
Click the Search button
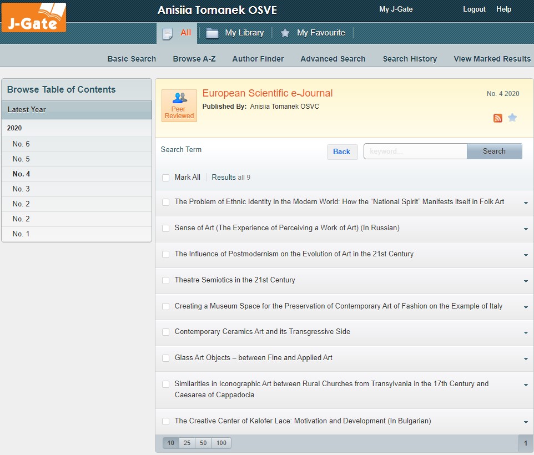494,151
